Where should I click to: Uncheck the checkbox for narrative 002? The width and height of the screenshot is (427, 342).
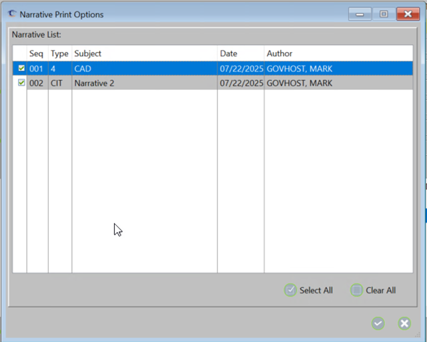(21, 83)
